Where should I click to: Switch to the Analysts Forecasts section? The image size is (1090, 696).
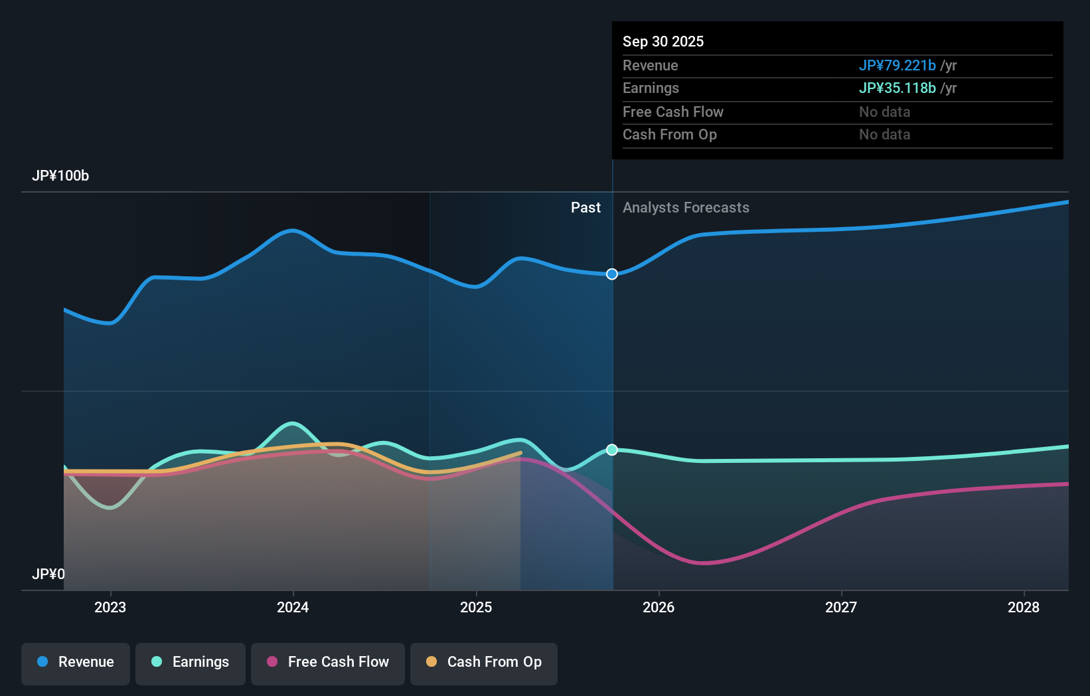tap(686, 207)
